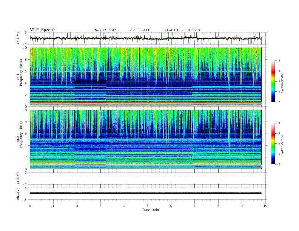The width and height of the screenshot is (299, 231).
Task: Click the '2' tick on the time axis
Action: (77, 206)
